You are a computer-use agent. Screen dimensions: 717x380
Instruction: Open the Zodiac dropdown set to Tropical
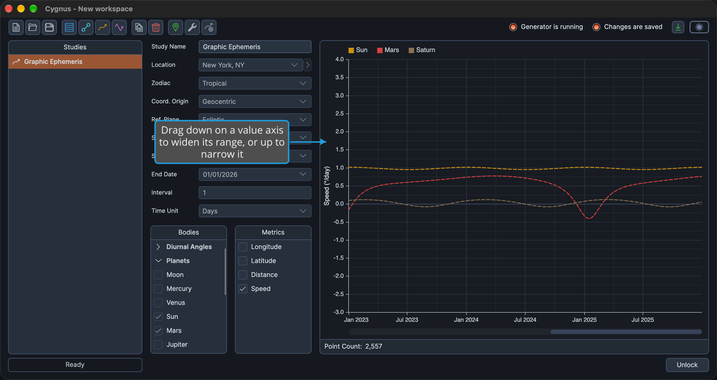tap(255, 83)
